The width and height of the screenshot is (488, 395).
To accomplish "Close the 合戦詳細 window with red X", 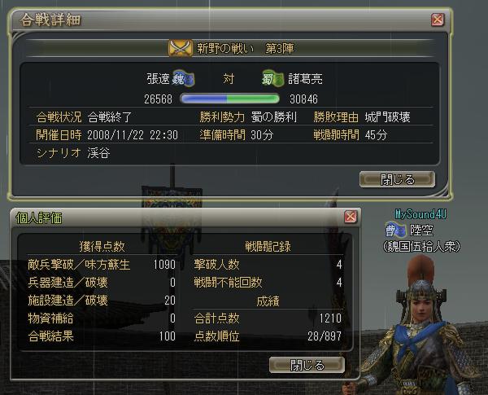I will pyautogui.click(x=438, y=20).
